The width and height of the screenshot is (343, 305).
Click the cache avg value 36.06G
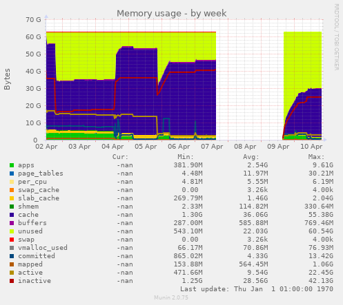pyautogui.click(x=255, y=215)
